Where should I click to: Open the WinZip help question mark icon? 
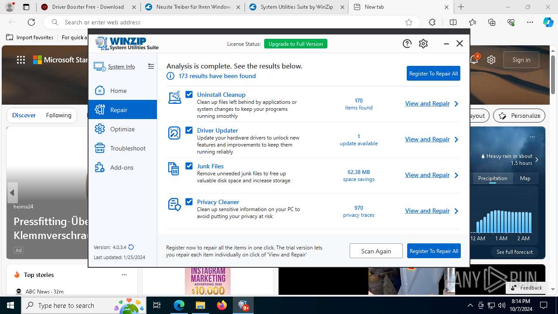(x=407, y=44)
